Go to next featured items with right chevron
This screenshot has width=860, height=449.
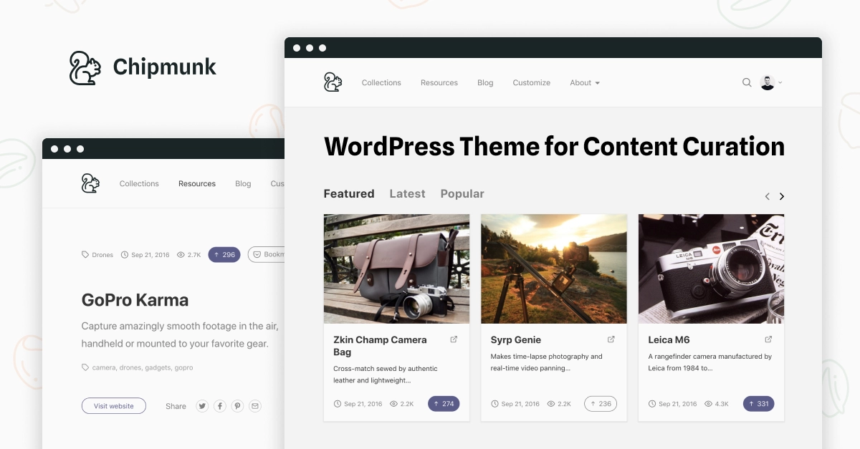782,196
